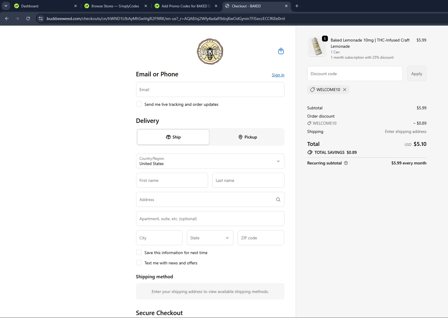Screen dimensions: 448x318
Task: Click the Total Savings tag icon
Action: coord(310,152)
